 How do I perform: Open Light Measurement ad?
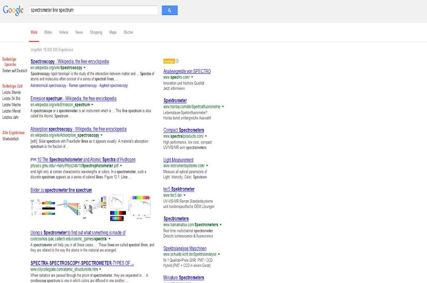click(178, 160)
